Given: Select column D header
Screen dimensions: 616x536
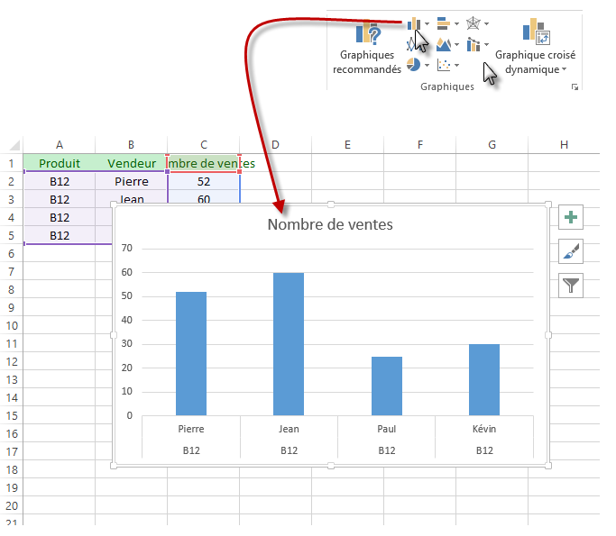Looking at the screenshot, I should coord(275,145).
